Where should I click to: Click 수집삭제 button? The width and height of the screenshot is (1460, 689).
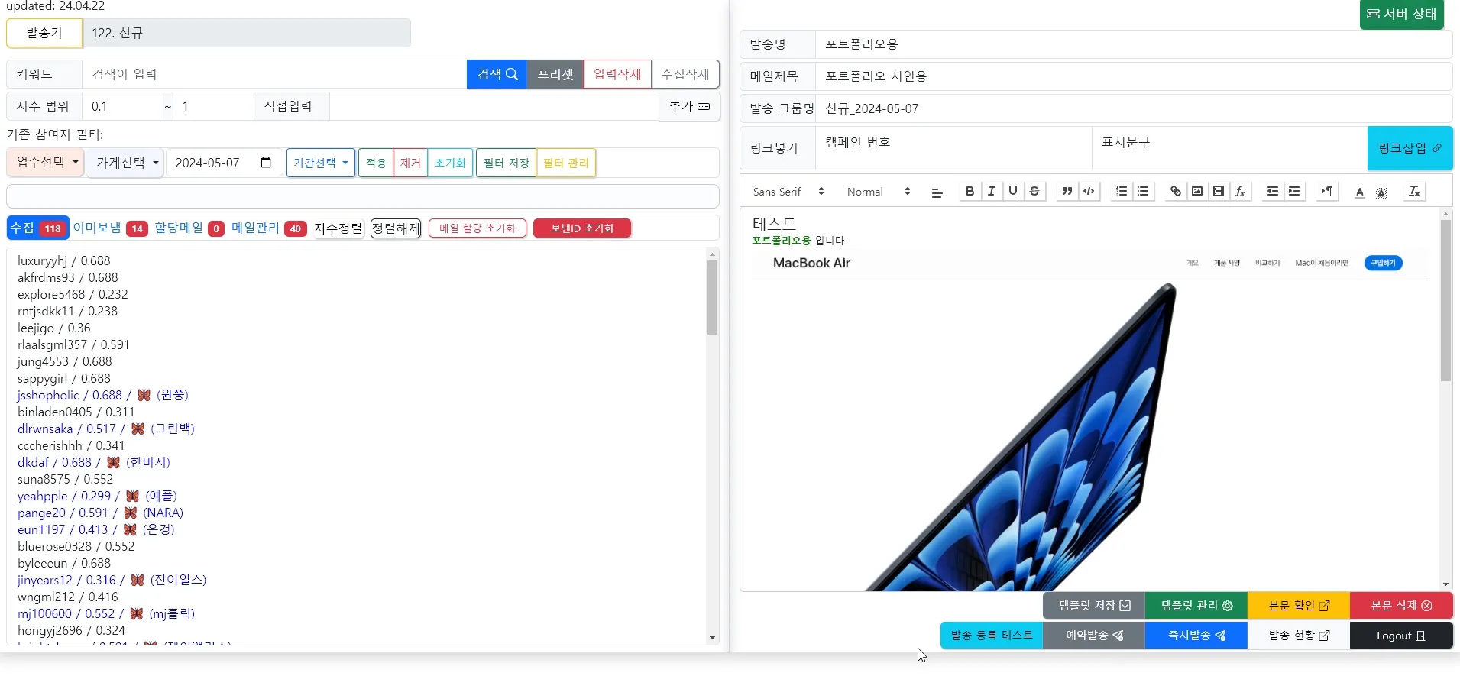[x=685, y=74]
